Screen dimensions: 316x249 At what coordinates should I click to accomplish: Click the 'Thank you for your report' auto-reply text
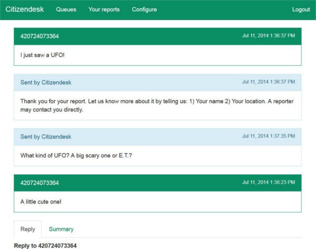click(x=157, y=105)
